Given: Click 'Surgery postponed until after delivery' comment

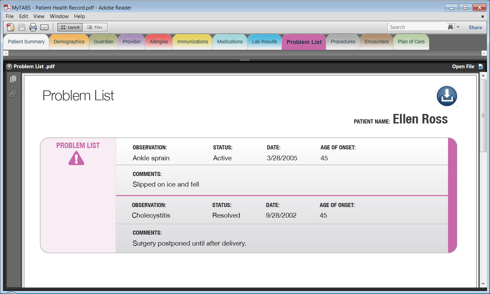Looking at the screenshot, I should 189,243.
